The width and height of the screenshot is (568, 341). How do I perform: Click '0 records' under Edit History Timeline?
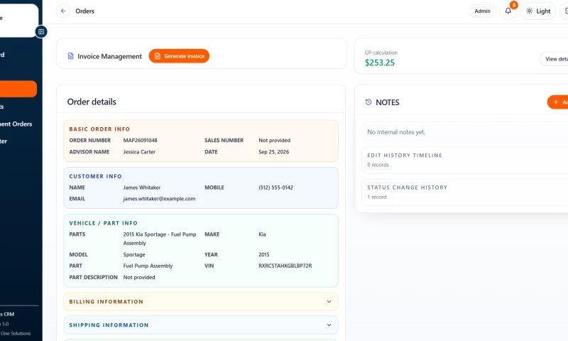coord(378,165)
